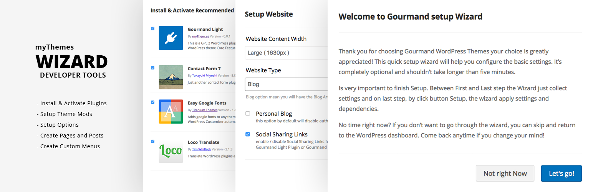This screenshot has width=593, height=192.
Task: Toggle the Easy Google Fonts checkbox
Action: coord(153,102)
